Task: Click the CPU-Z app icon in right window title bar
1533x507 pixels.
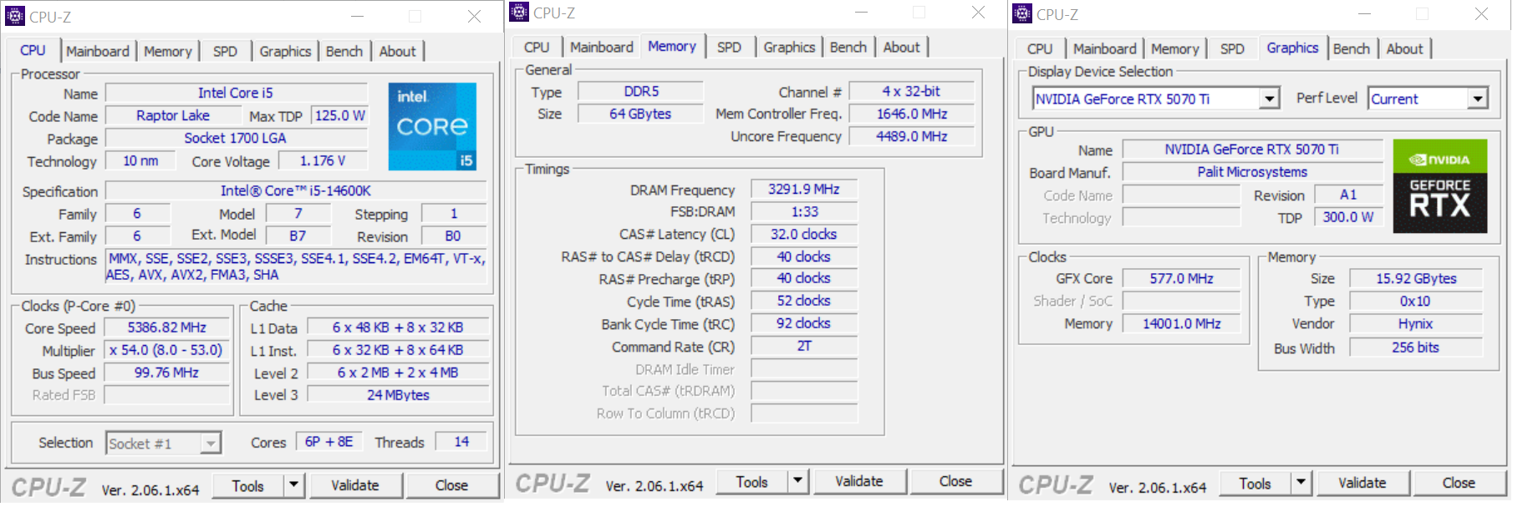Action: pyautogui.click(x=1022, y=13)
